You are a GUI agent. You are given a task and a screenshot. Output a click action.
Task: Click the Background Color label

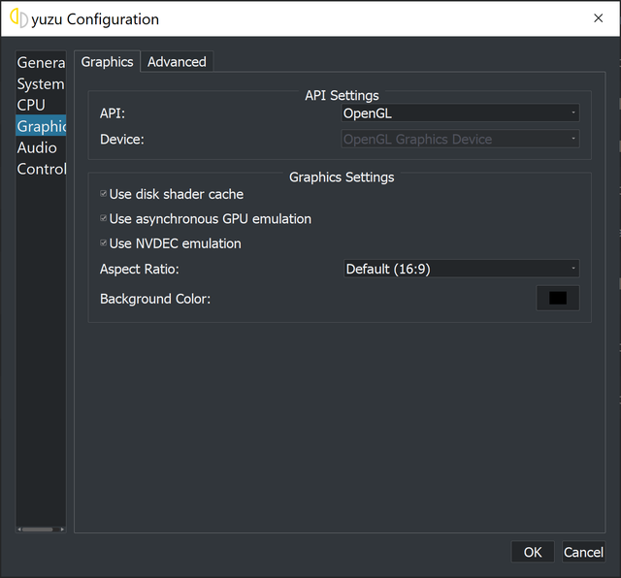coord(155,299)
